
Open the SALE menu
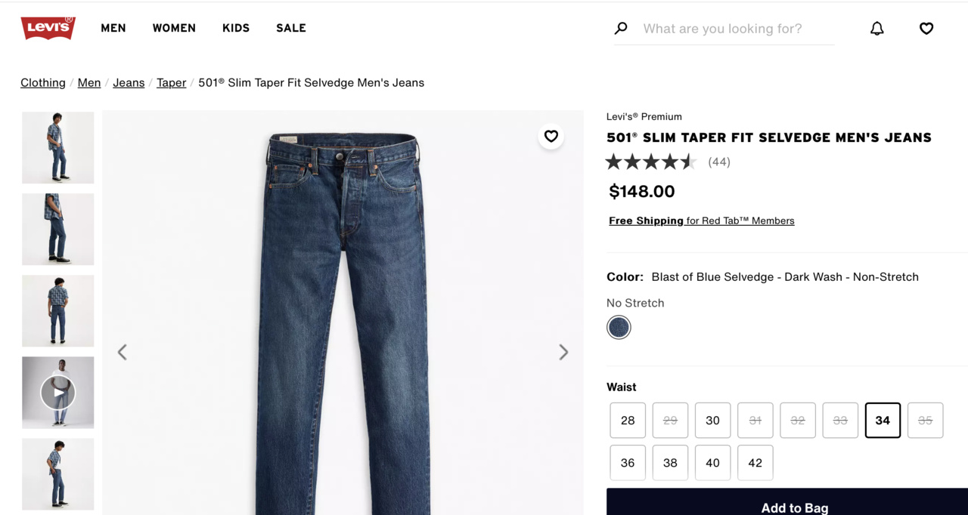[x=291, y=28]
